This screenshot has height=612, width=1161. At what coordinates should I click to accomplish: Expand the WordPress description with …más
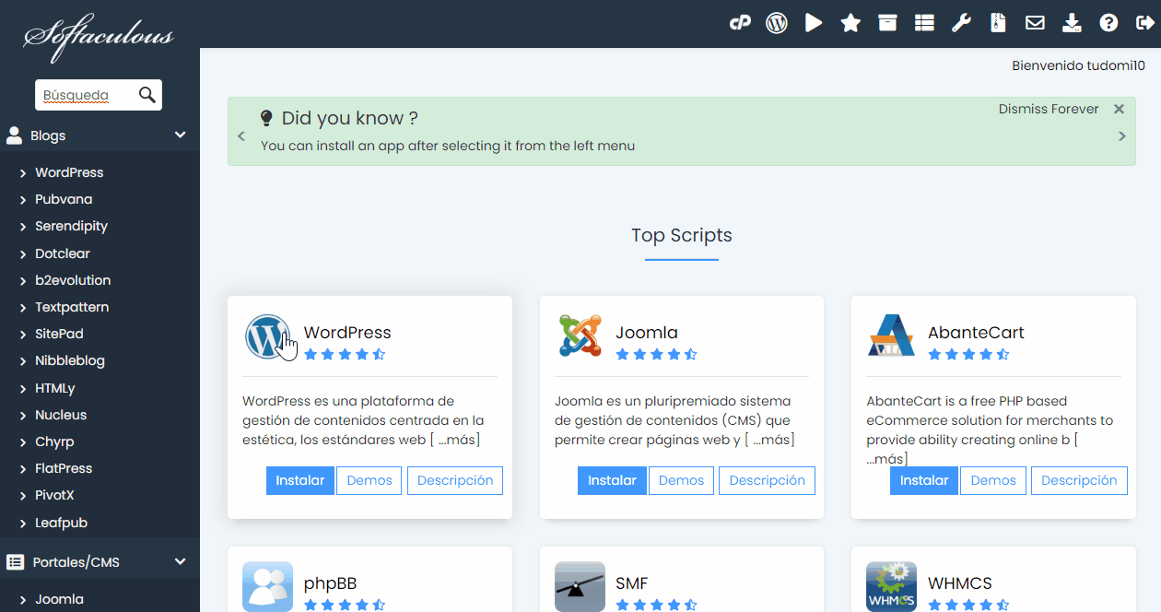(x=455, y=440)
